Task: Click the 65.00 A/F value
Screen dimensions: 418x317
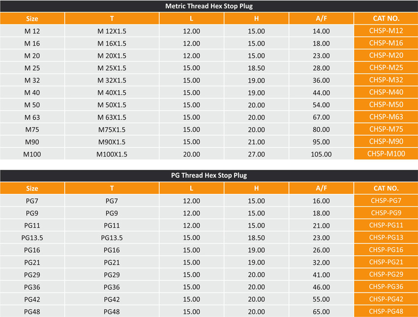Action: [x=321, y=312]
